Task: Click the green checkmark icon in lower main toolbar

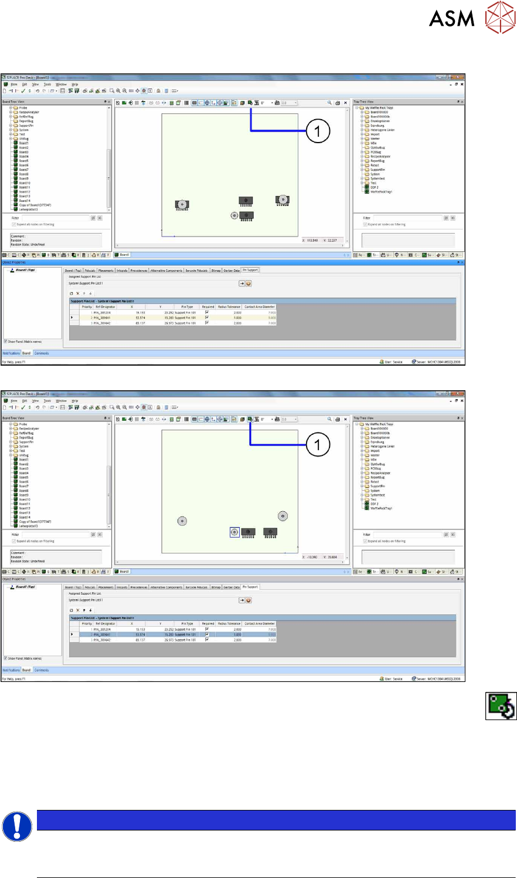Action: [23, 407]
